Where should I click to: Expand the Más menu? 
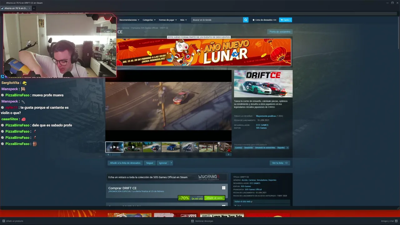(183, 20)
